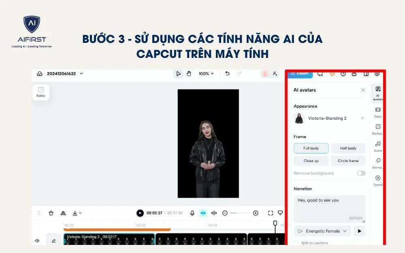Switch to the Basic sidebar tab
405x253 pixels.
point(378,113)
